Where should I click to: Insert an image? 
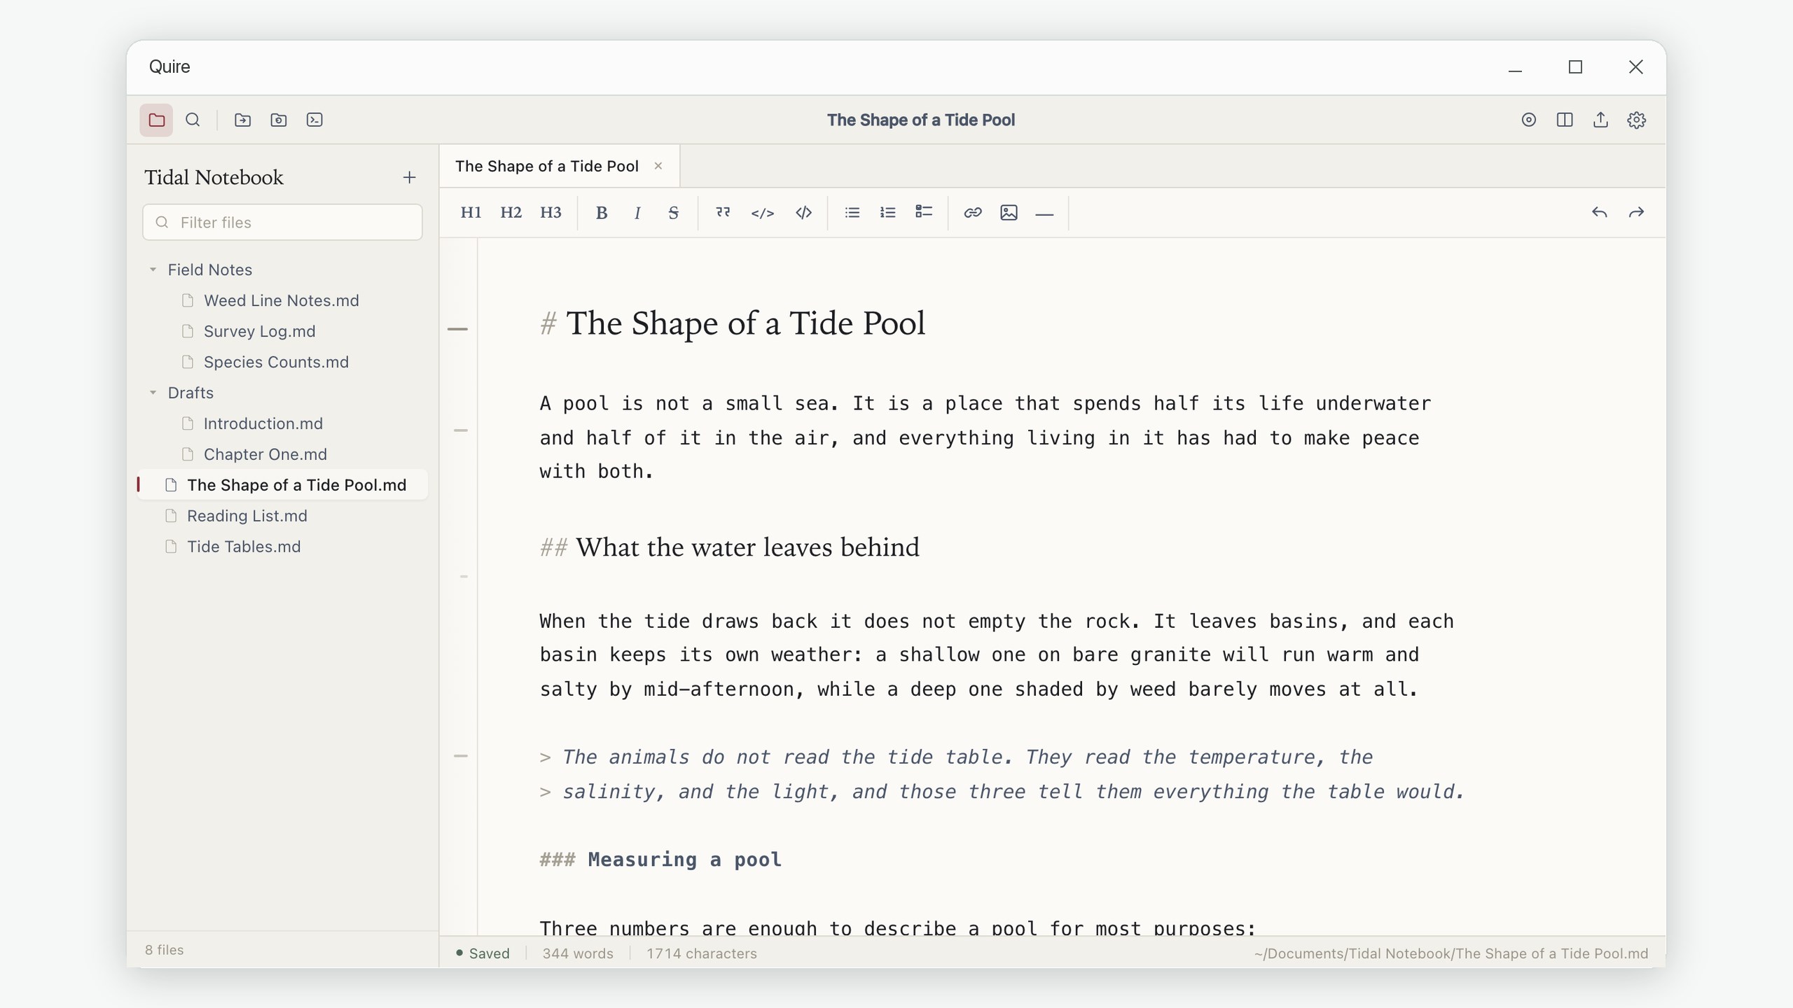[x=1009, y=213]
